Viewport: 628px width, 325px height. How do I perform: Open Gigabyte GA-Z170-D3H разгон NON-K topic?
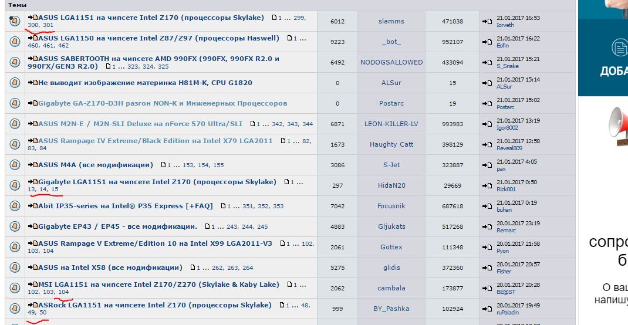coord(163,103)
